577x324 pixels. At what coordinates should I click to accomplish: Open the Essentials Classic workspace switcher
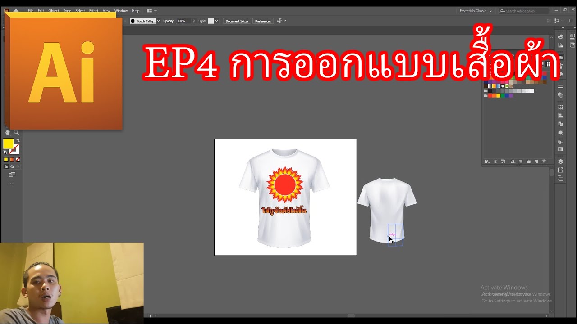476,11
